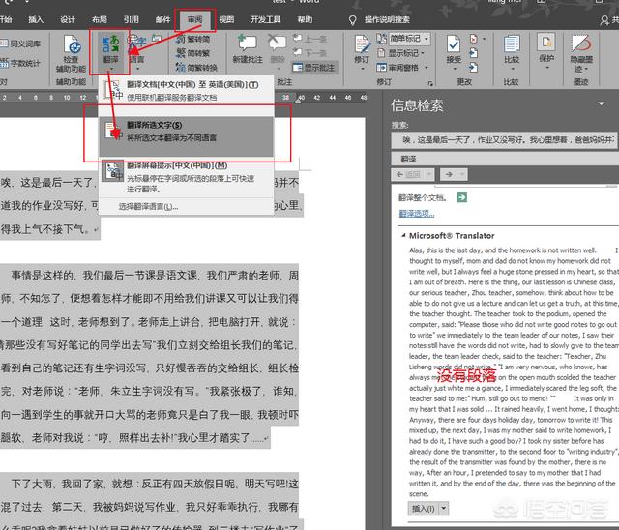Open the 简单标记 markup display dropdown
619x530 pixels.
coord(406,39)
